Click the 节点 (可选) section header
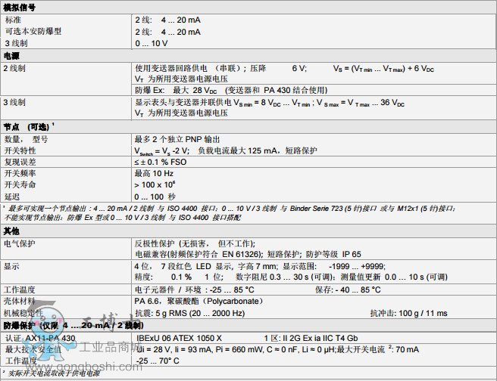 pyautogui.click(x=29, y=126)
